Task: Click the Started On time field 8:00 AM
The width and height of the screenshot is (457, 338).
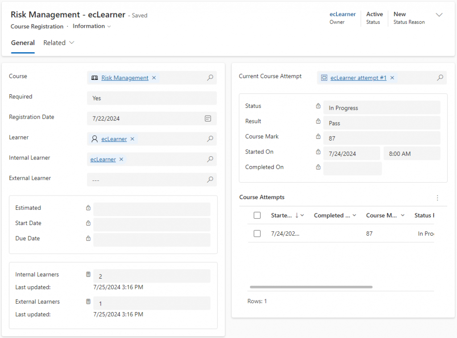Action: [x=412, y=154]
